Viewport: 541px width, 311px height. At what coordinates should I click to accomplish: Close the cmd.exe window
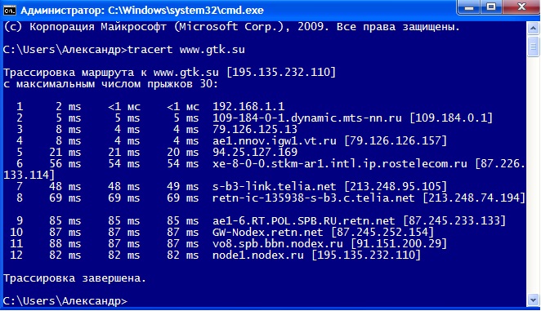(x=521, y=7)
